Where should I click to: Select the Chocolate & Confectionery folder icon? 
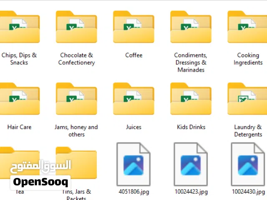pos(76,27)
